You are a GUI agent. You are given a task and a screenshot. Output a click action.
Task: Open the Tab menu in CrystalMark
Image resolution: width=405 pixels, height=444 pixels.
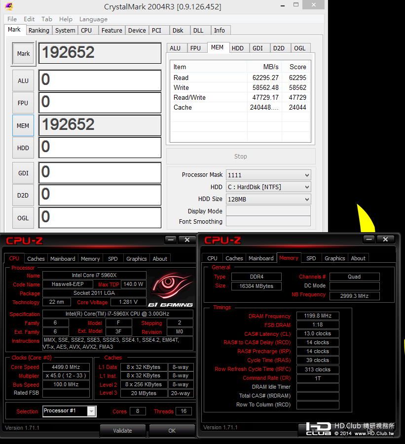coord(47,19)
